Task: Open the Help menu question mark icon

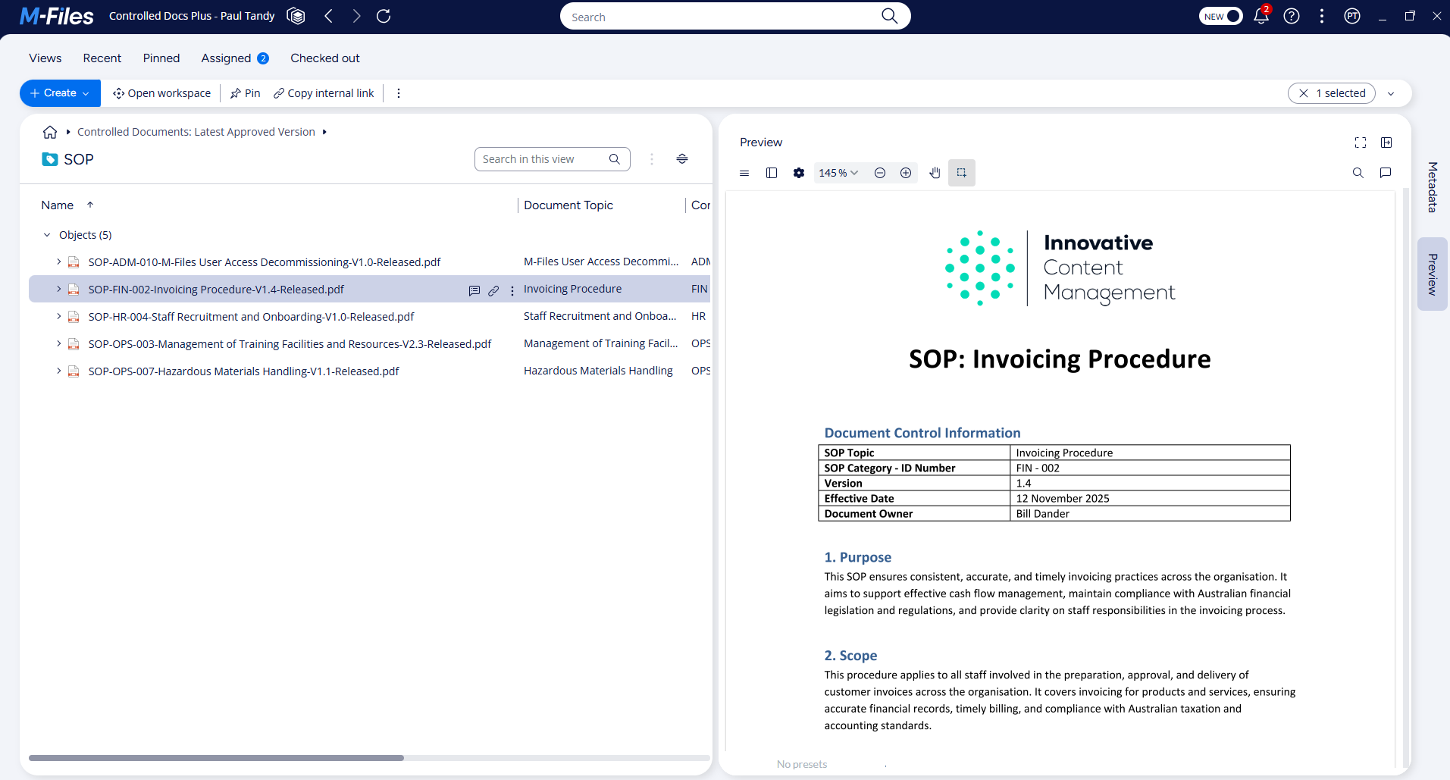Action: (x=1292, y=15)
